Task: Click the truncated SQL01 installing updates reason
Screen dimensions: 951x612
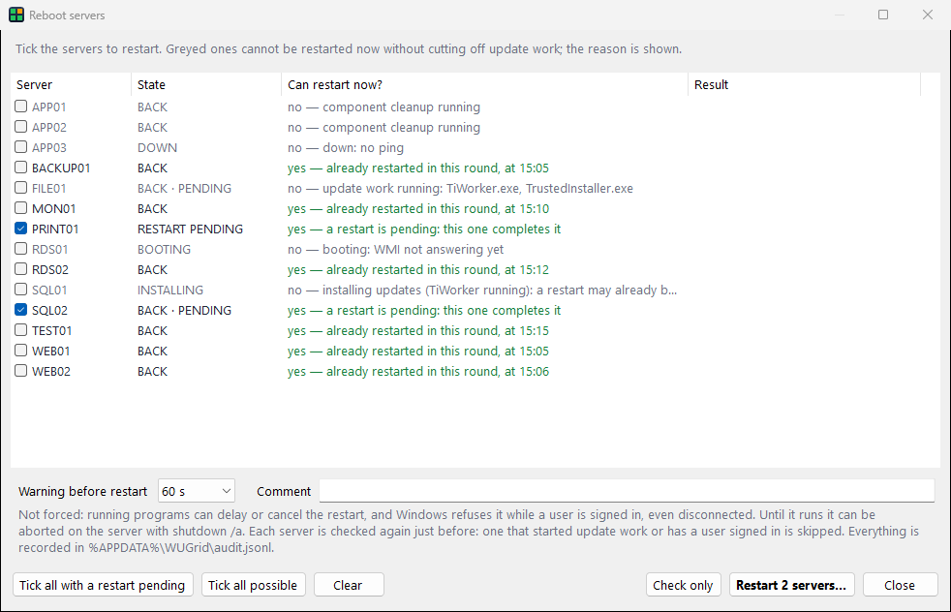Action: click(x=482, y=290)
